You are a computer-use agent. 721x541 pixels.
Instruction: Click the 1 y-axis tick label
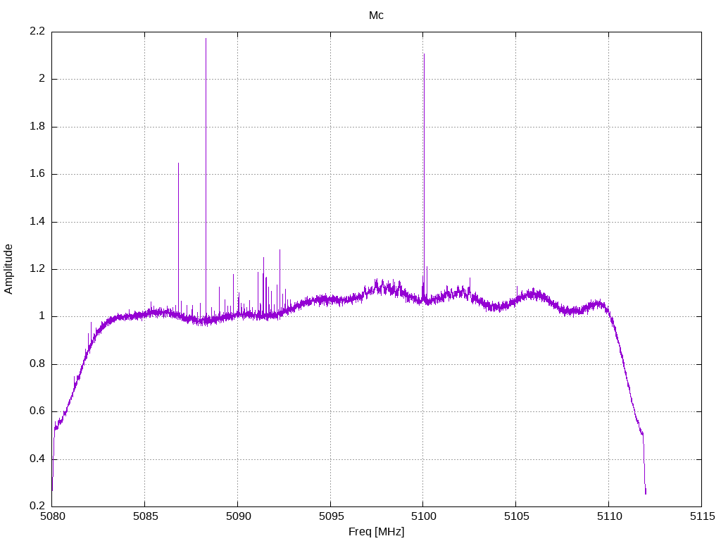coord(42,316)
